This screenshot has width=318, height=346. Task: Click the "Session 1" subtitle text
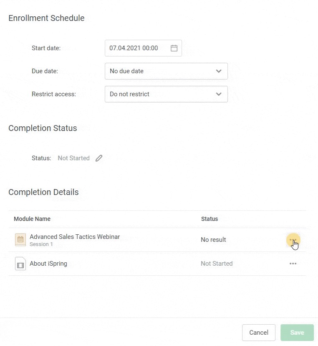[41, 244]
